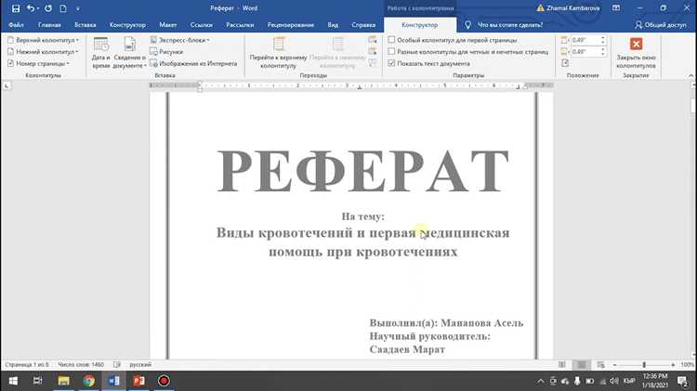Image resolution: width=697 pixels, height=391 pixels.
Task: Collapse the ribbon with the chevron
Action: point(690,75)
